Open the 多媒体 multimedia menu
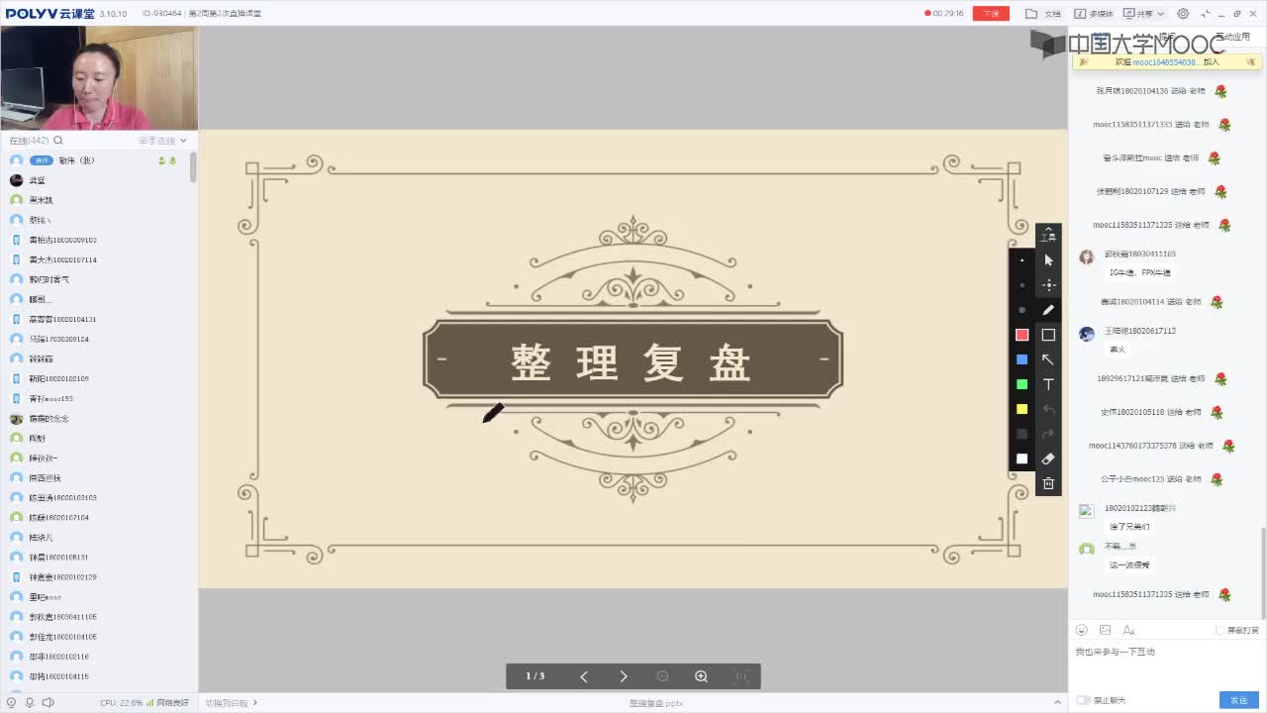This screenshot has width=1267, height=713. 1093,14
